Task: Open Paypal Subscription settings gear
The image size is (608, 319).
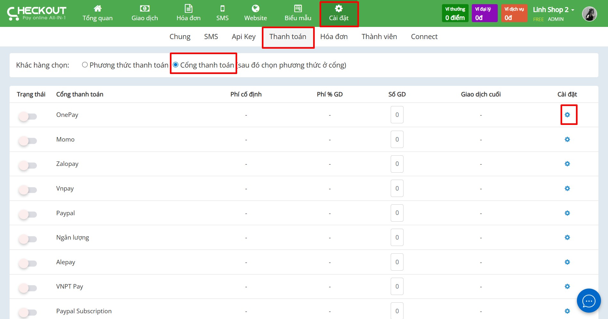Action: pyautogui.click(x=567, y=311)
